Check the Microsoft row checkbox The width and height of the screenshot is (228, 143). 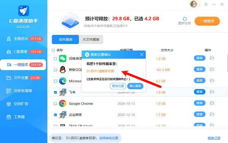click(x=55, y=81)
